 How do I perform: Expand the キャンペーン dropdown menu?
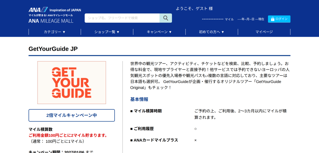(x=159, y=32)
